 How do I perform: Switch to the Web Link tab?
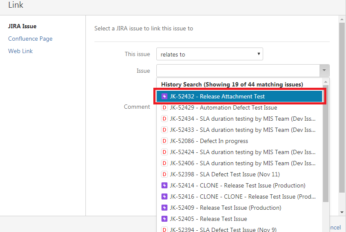(x=21, y=51)
